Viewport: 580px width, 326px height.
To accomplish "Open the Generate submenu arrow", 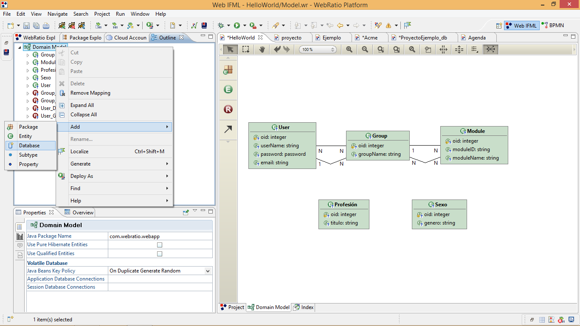I will [x=167, y=164].
